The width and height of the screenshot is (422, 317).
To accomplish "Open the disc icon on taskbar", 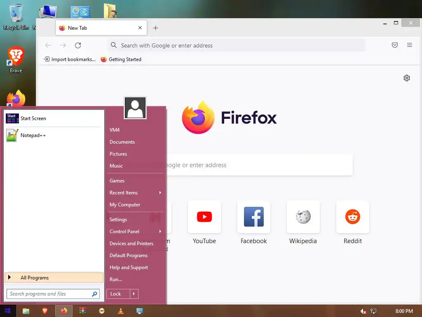I will [x=102, y=311].
